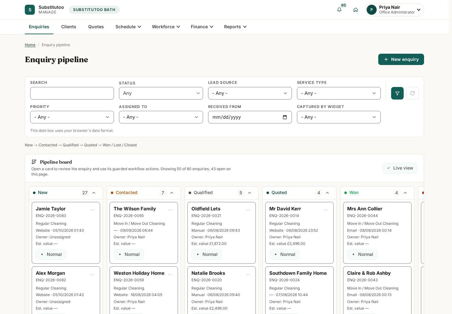
Task: Open the Finance menu
Action: (x=202, y=27)
